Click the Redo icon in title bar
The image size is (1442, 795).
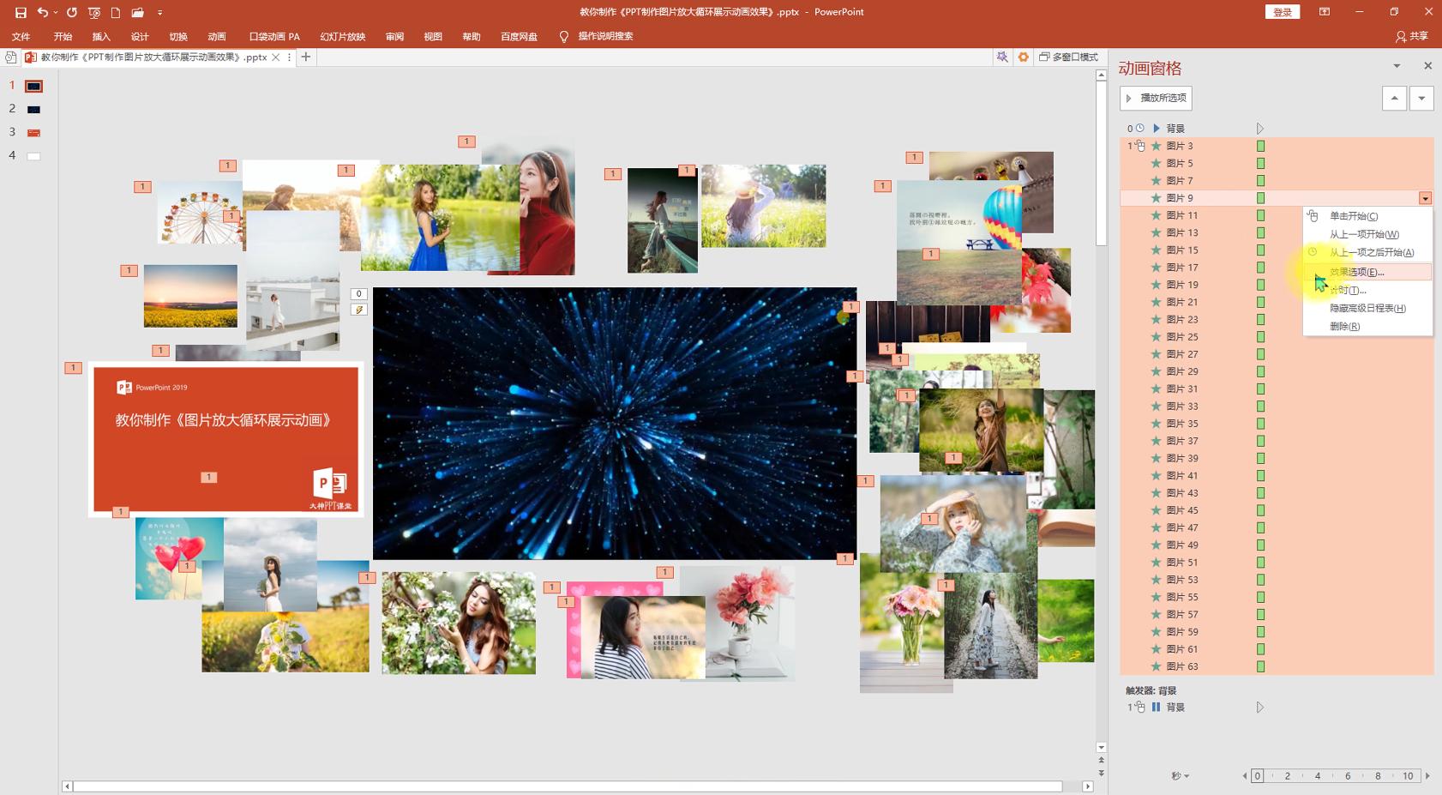coord(72,12)
